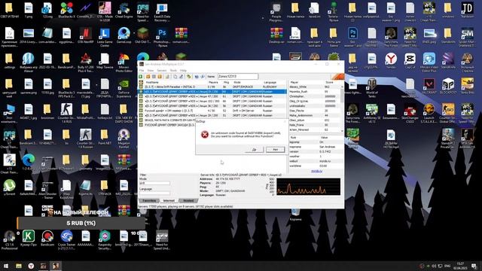The image size is (482, 271).
Task: Open Yandex browser from the taskbar
Action: tap(31, 266)
